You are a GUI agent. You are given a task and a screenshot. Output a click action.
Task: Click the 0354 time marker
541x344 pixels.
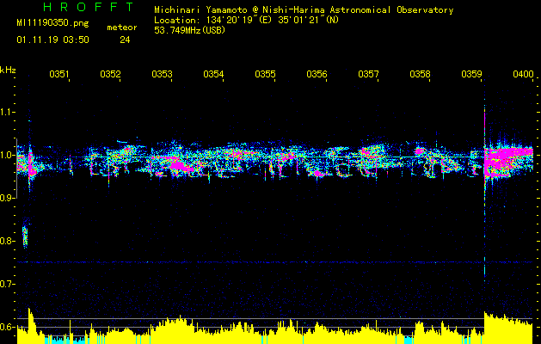coord(213,74)
